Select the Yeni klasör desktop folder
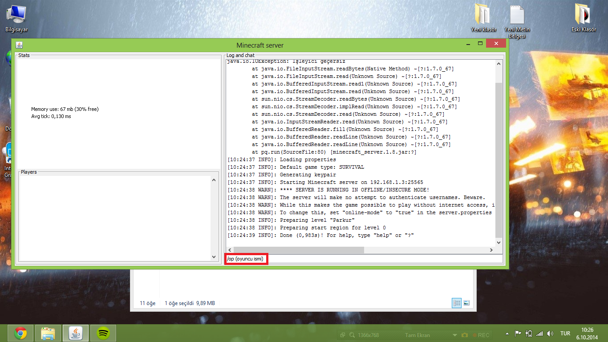 click(483, 18)
